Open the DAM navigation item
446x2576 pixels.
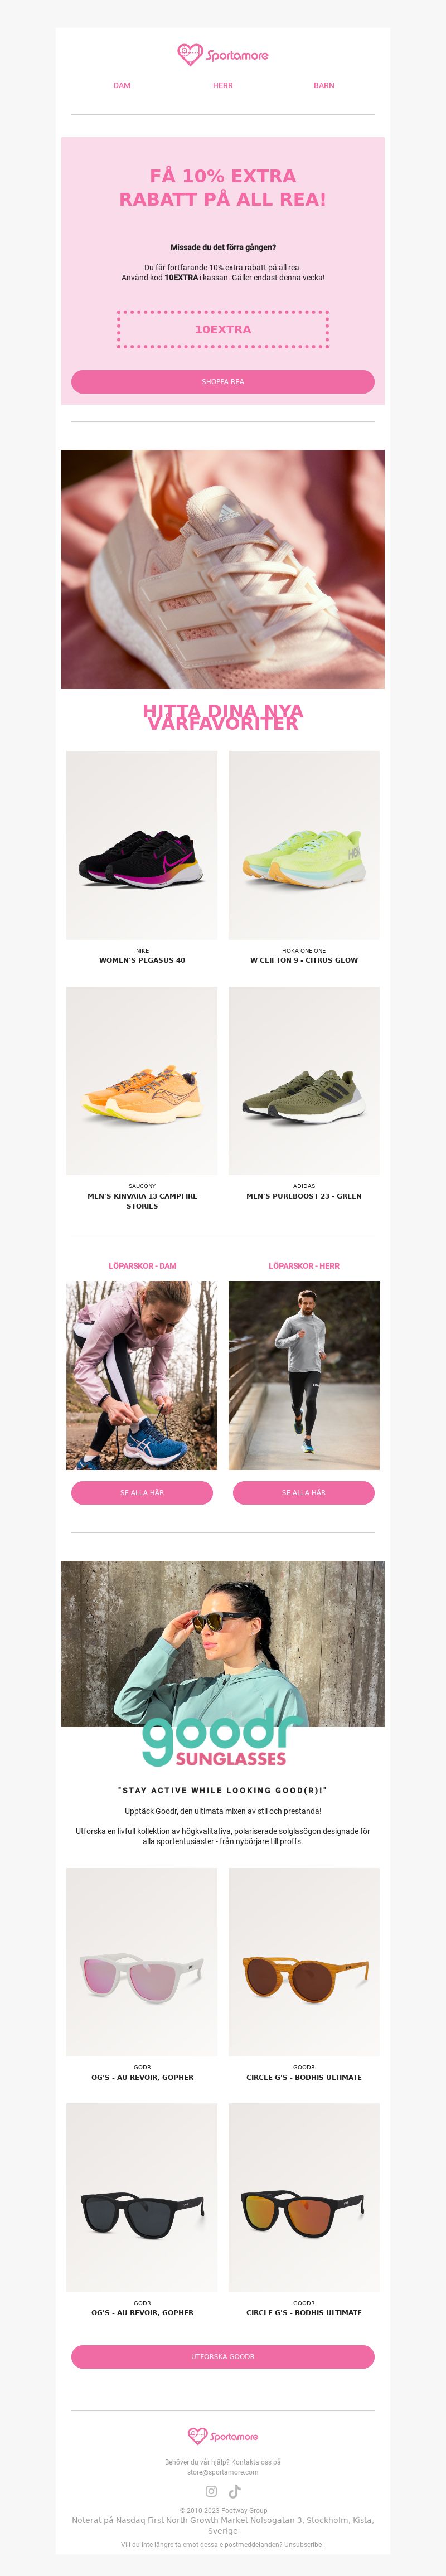click(x=122, y=86)
